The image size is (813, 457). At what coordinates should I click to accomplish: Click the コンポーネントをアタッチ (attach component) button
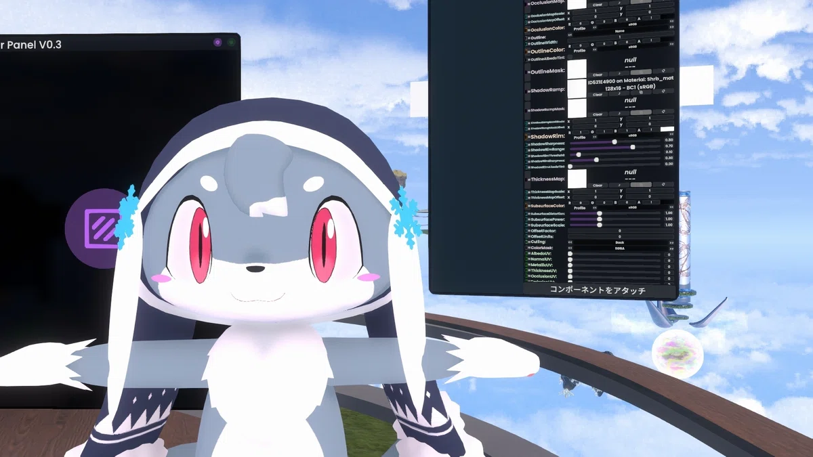[600, 290]
